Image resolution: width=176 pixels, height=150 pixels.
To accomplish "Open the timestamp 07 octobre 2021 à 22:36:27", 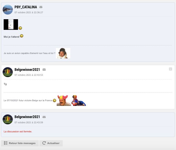I will pyautogui.click(x=29, y=12).
